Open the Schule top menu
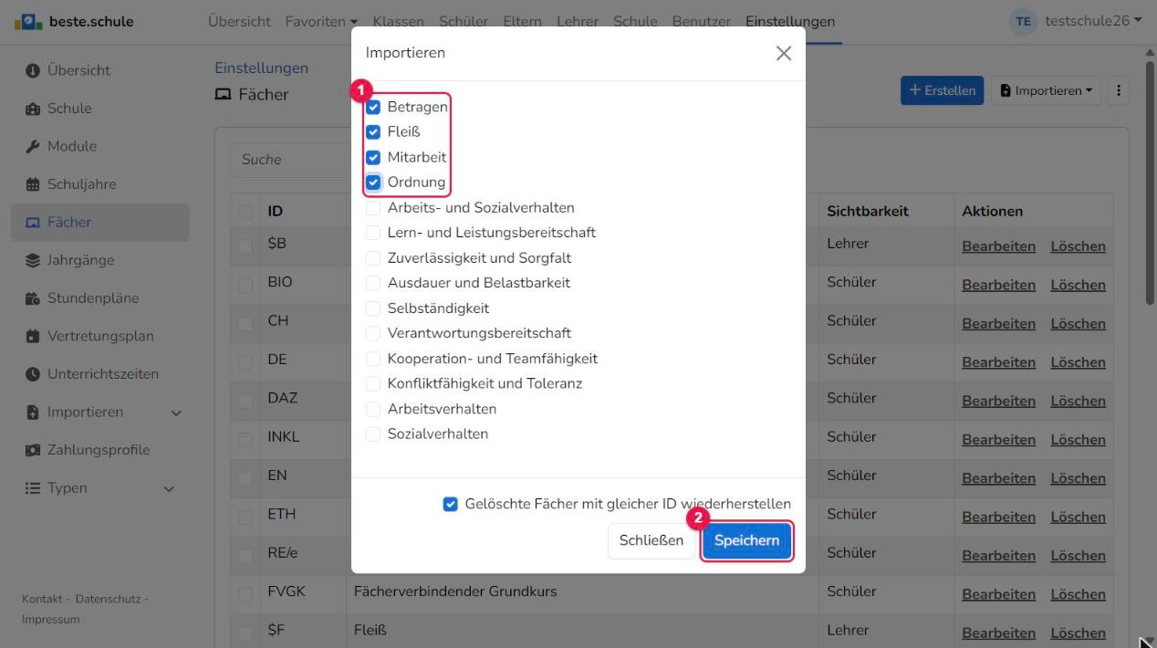This screenshot has width=1157, height=648. pyautogui.click(x=635, y=22)
